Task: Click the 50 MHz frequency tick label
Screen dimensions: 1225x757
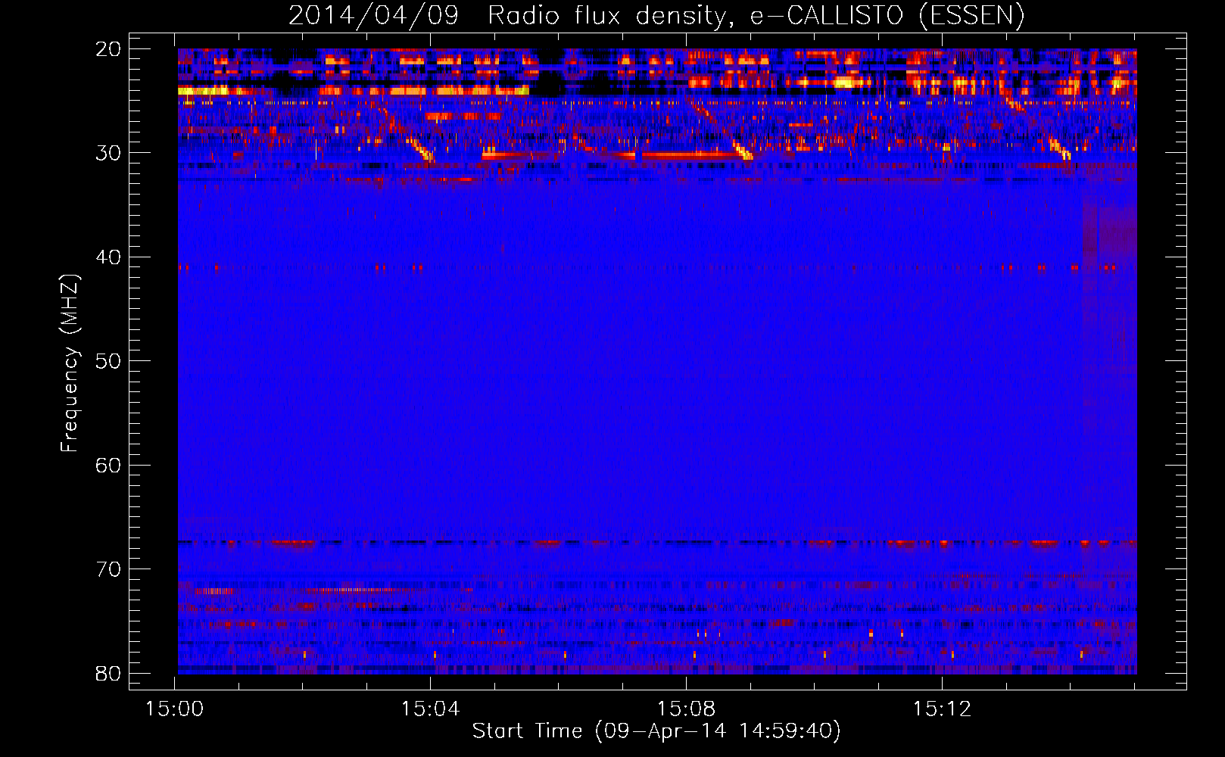Action: tap(108, 361)
